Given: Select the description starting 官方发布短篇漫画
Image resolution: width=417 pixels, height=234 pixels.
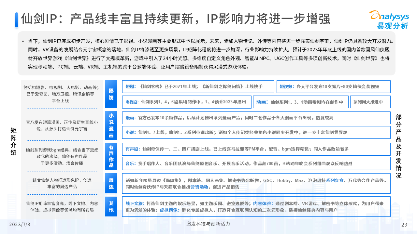Looking at the screenshot, I should 62,126.
